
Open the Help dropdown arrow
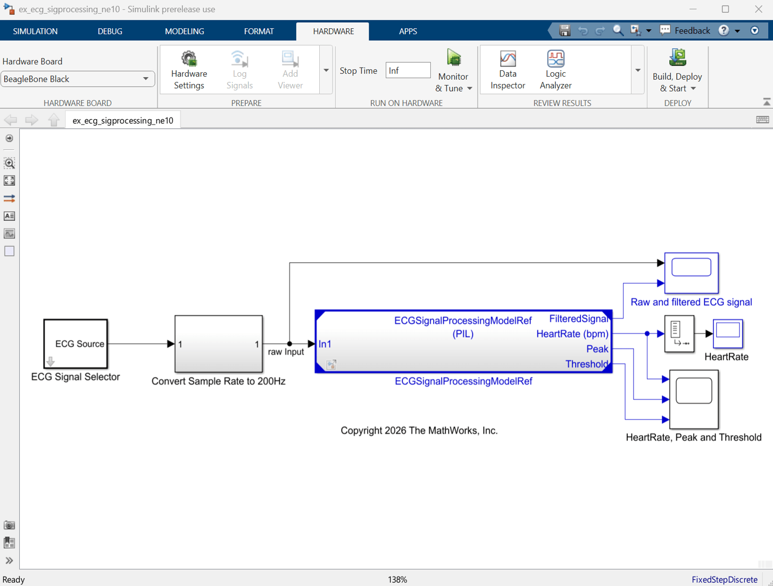(x=737, y=31)
